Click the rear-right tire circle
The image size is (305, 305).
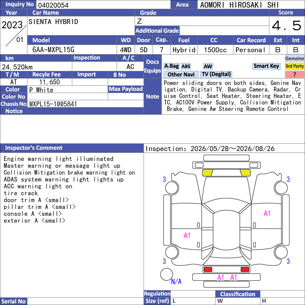[x=281, y=252]
